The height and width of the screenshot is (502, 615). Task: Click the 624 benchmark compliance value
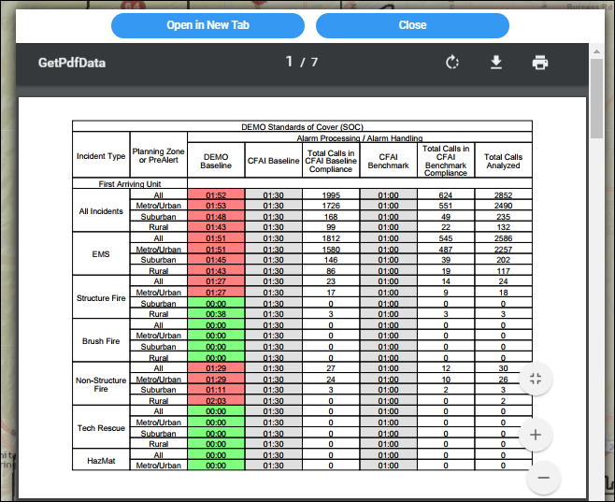coord(446,195)
